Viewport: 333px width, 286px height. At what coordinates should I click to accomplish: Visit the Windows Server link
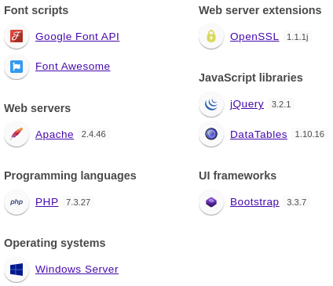point(77,270)
